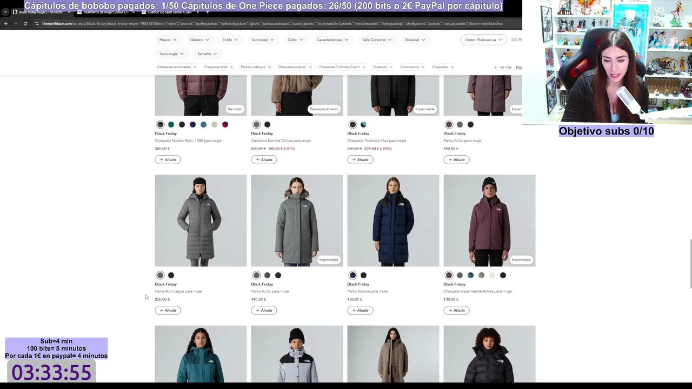692x389 pixels.
Task: Open the Color filter dropdown
Action: pos(295,39)
